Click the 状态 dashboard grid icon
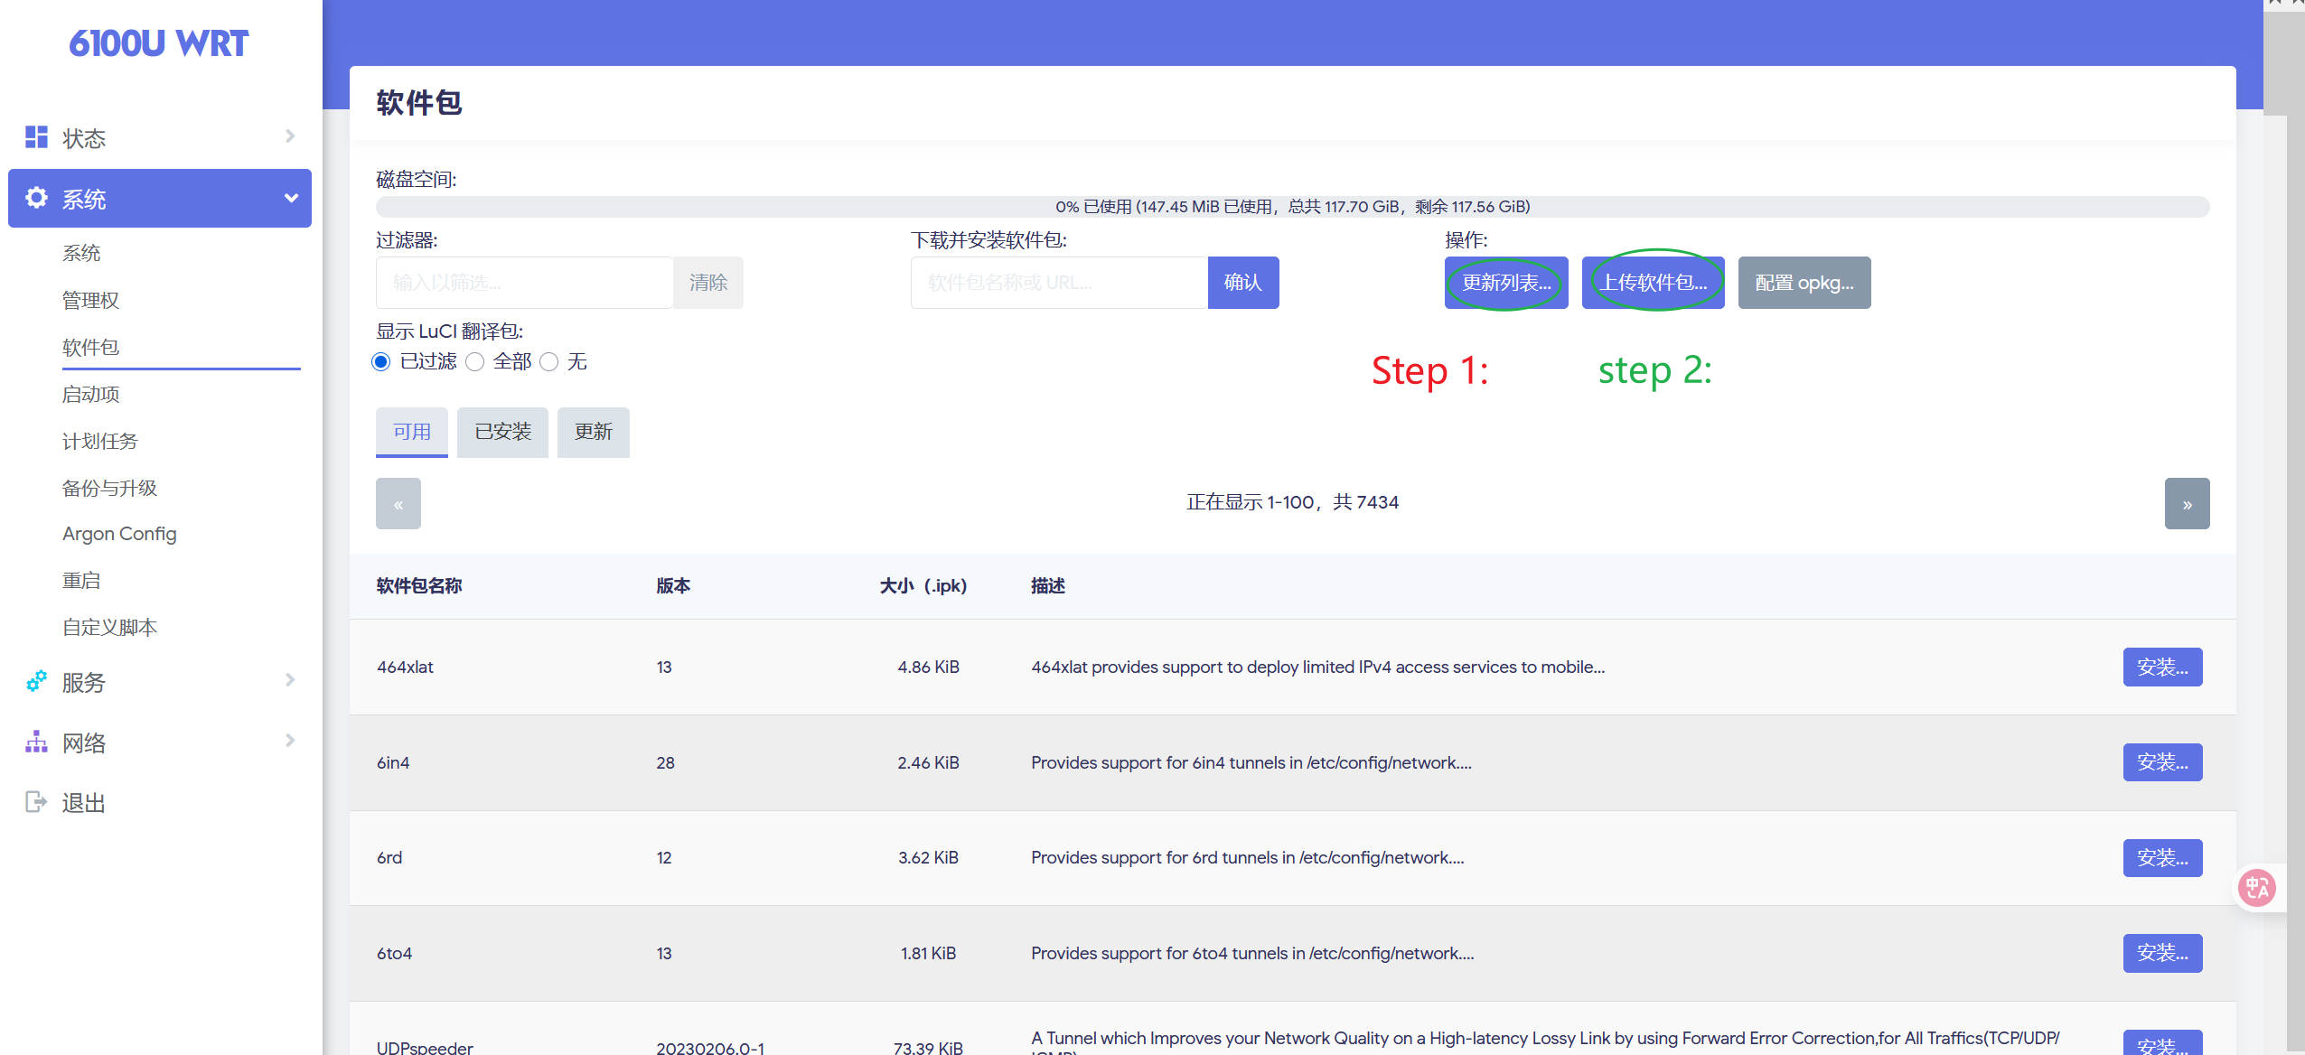Screen dimensions: 2305x1055 click(36, 137)
